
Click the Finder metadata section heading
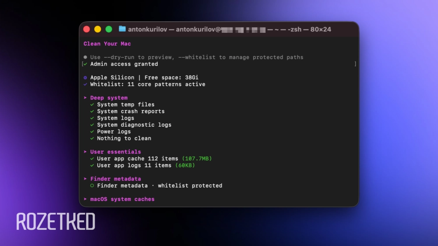click(x=116, y=179)
